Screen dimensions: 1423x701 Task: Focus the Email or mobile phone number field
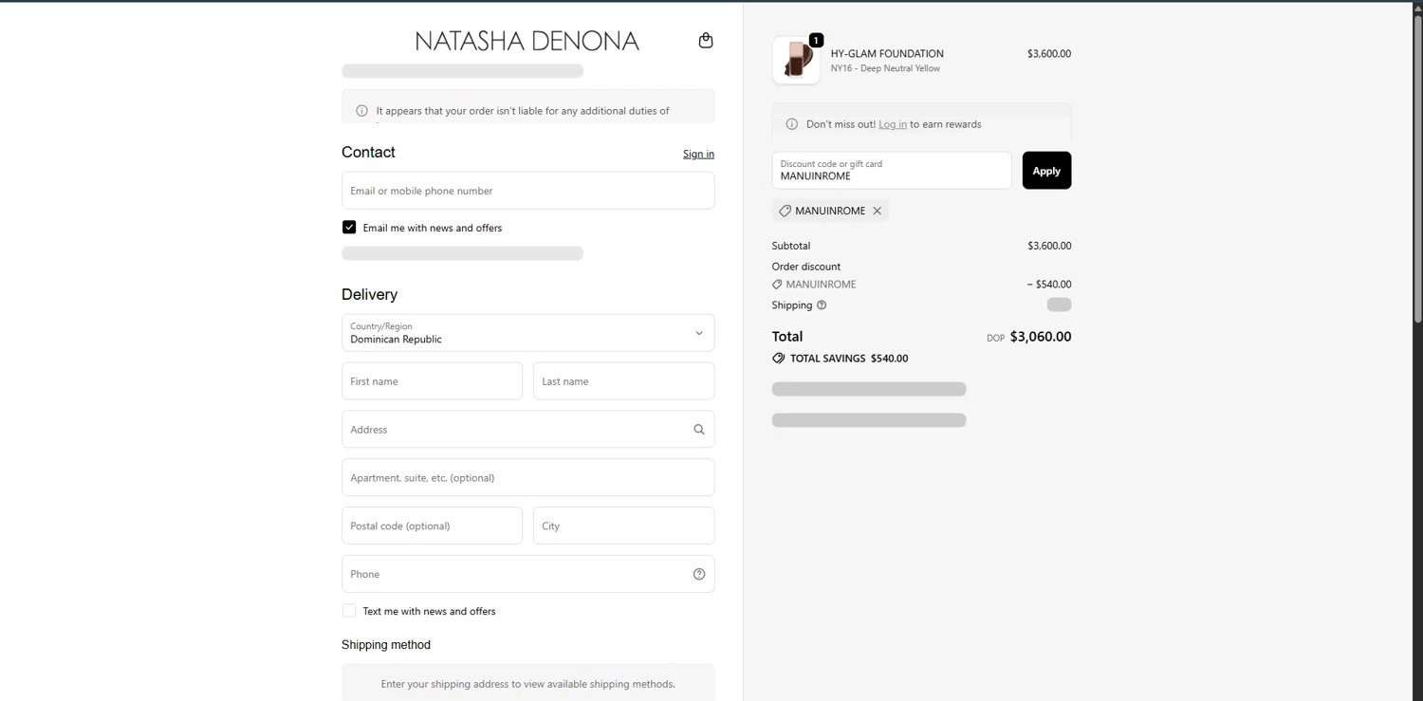pyautogui.click(x=527, y=191)
